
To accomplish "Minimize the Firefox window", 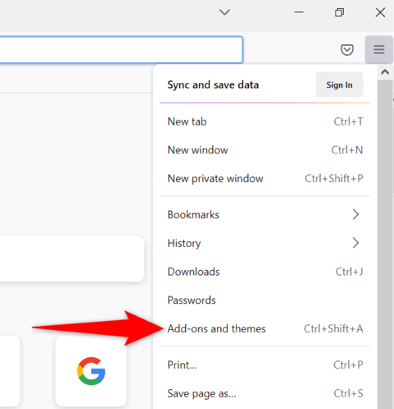I will coord(299,12).
